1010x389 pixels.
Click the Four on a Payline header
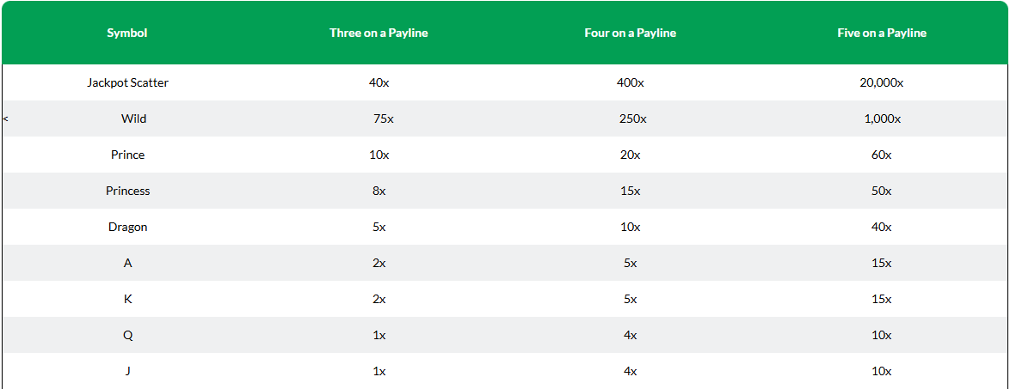pos(631,33)
